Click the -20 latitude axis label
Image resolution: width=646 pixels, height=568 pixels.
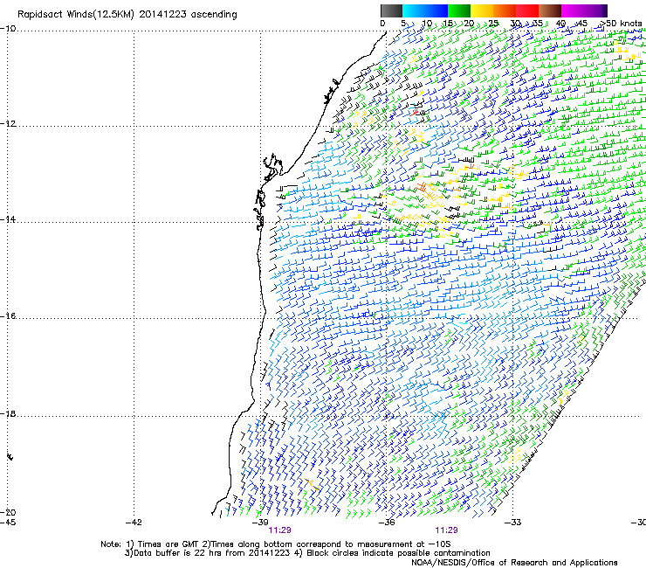click(8, 512)
